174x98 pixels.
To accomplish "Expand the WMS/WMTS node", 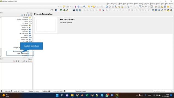I will point(32,38).
